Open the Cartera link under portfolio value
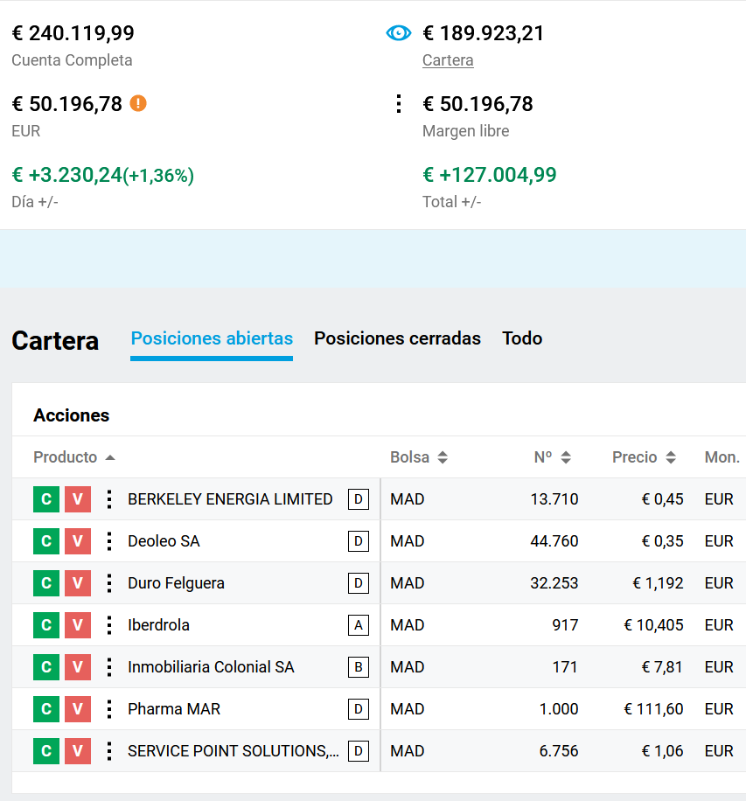The image size is (746, 801). tap(448, 60)
